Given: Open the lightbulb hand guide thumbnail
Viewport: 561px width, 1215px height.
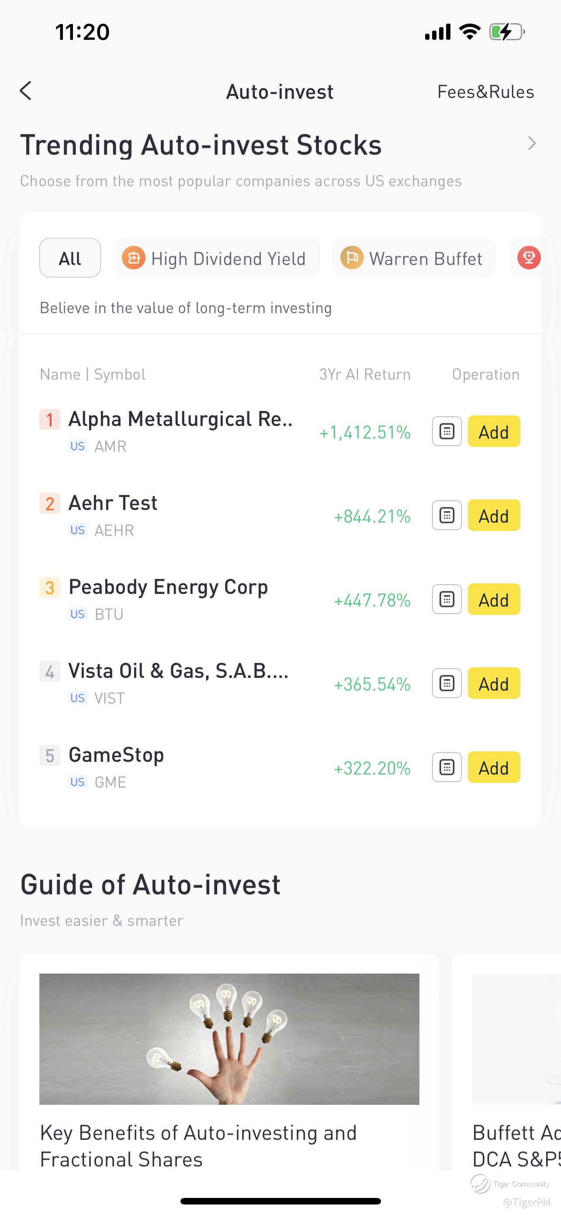Looking at the screenshot, I should coord(229,1039).
